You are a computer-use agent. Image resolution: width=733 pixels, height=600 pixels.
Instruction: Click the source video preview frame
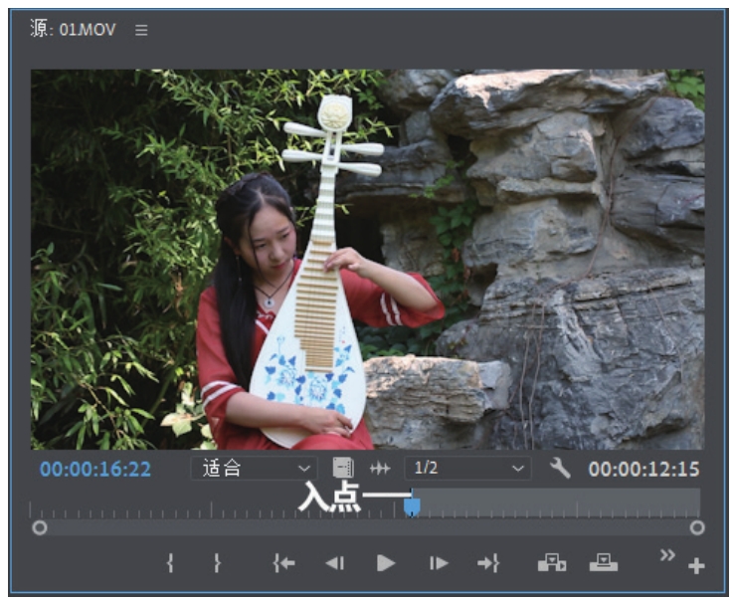(x=367, y=260)
